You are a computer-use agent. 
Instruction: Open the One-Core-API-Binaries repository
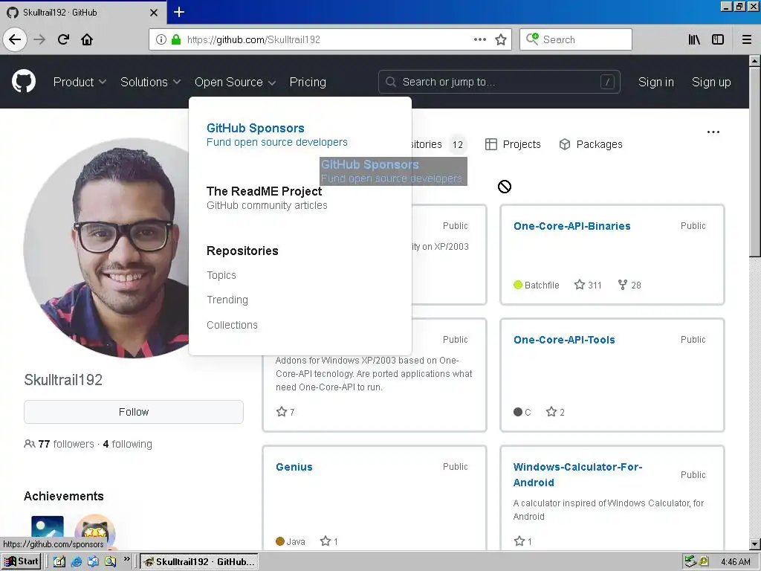[x=571, y=226]
